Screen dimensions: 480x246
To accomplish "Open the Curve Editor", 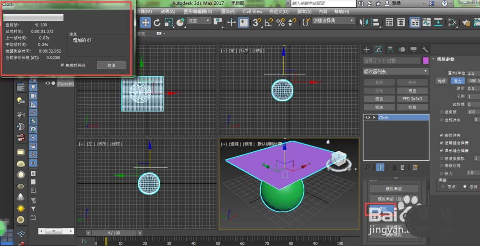I will [426, 22].
